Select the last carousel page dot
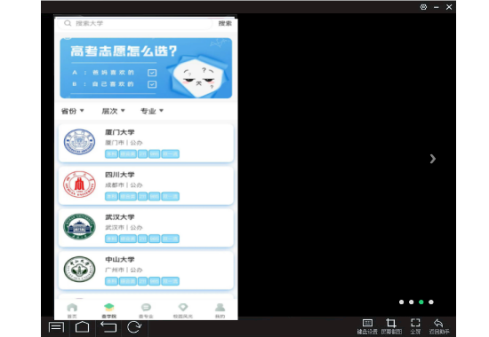 click(x=431, y=302)
